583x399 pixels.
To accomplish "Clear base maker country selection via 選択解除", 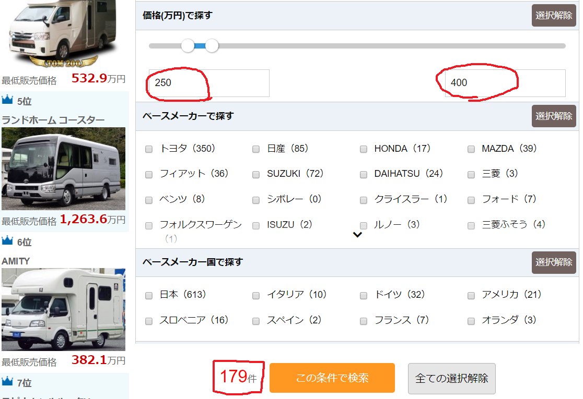I will (x=554, y=262).
